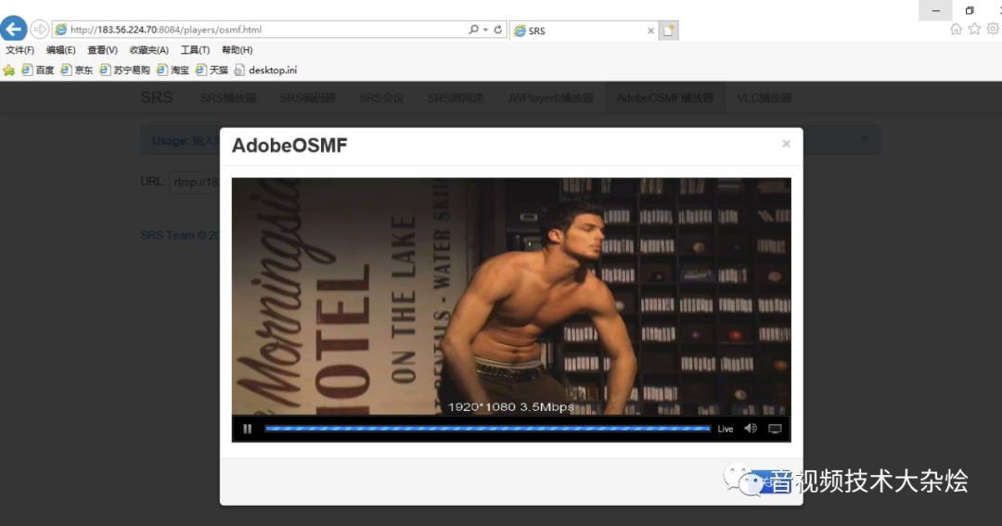The width and height of the screenshot is (1002, 526).
Task: Pause the video playback
Action: (247, 429)
